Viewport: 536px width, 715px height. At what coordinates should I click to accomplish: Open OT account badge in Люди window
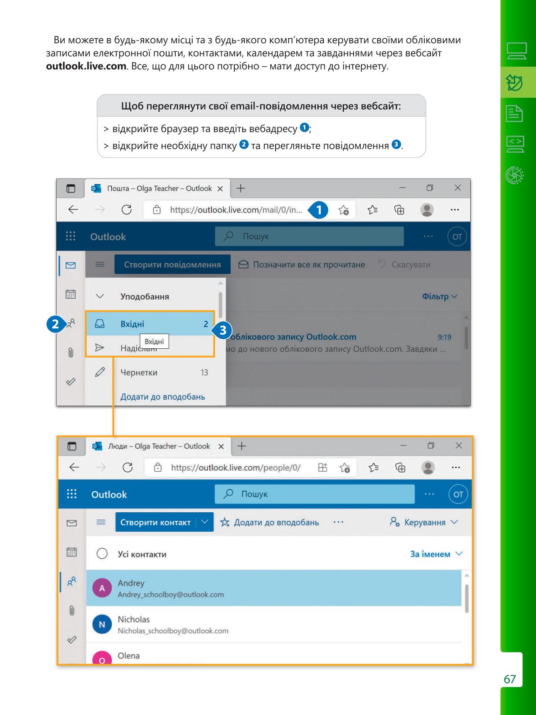(458, 494)
